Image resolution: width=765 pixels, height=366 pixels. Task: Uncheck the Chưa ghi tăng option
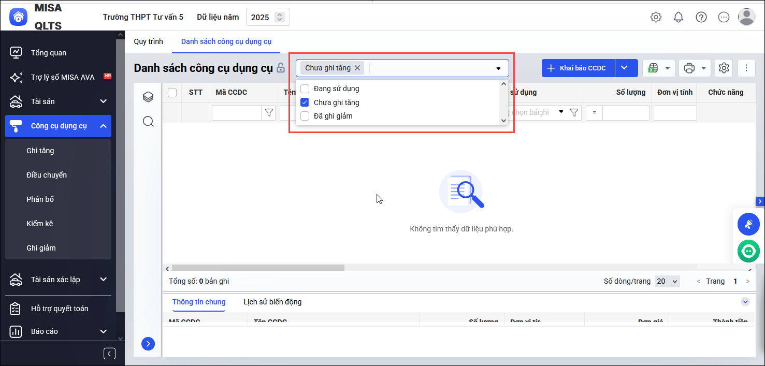(305, 103)
